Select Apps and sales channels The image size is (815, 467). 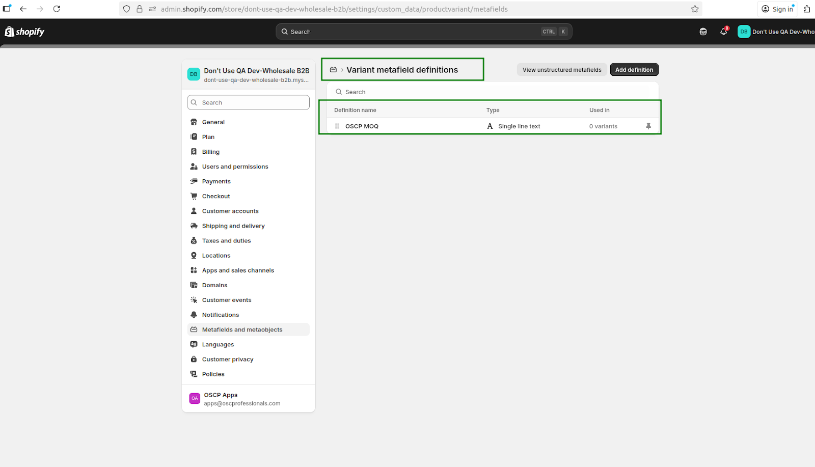(x=238, y=270)
